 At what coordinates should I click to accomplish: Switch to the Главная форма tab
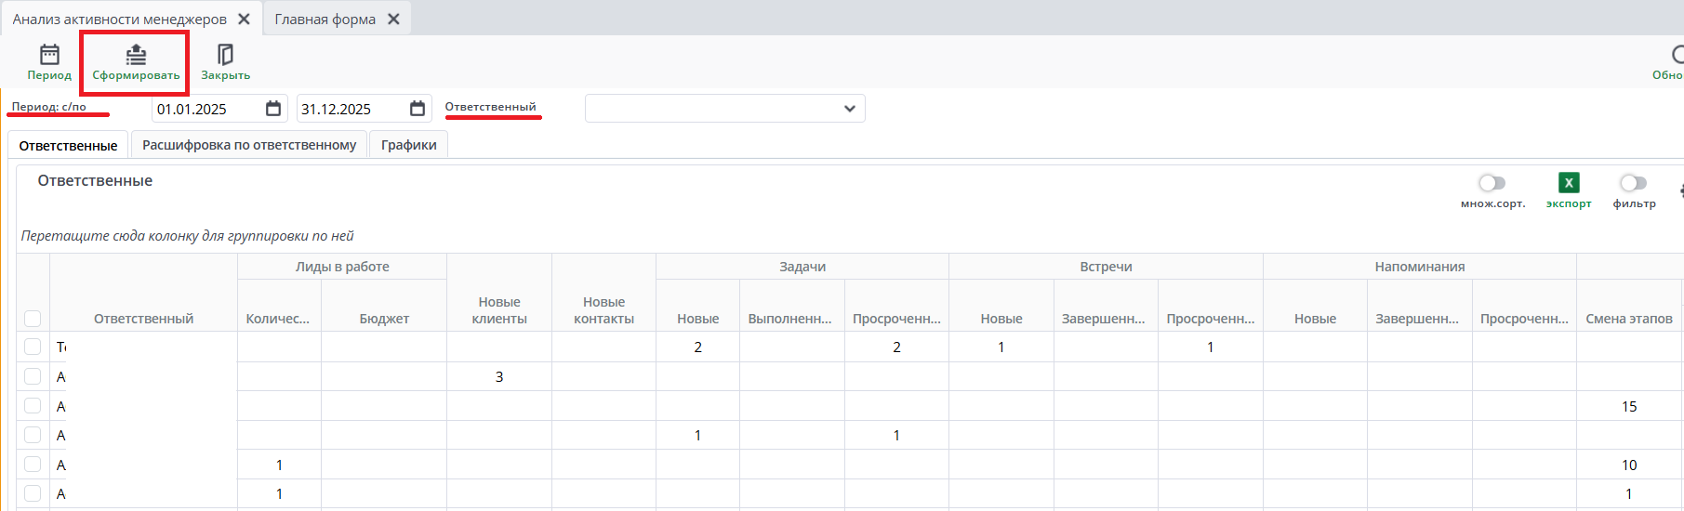(x=325, y=19)
